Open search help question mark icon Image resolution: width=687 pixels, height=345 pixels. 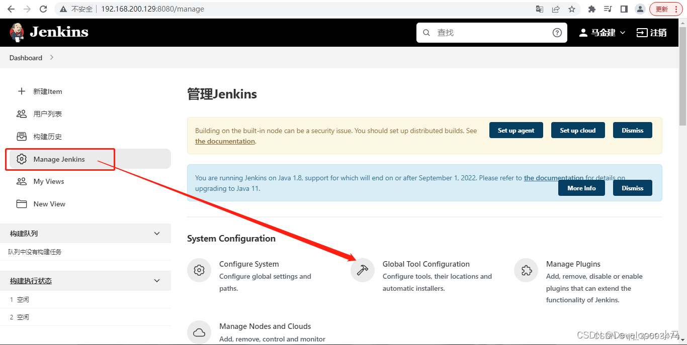[x=557, y=33]
